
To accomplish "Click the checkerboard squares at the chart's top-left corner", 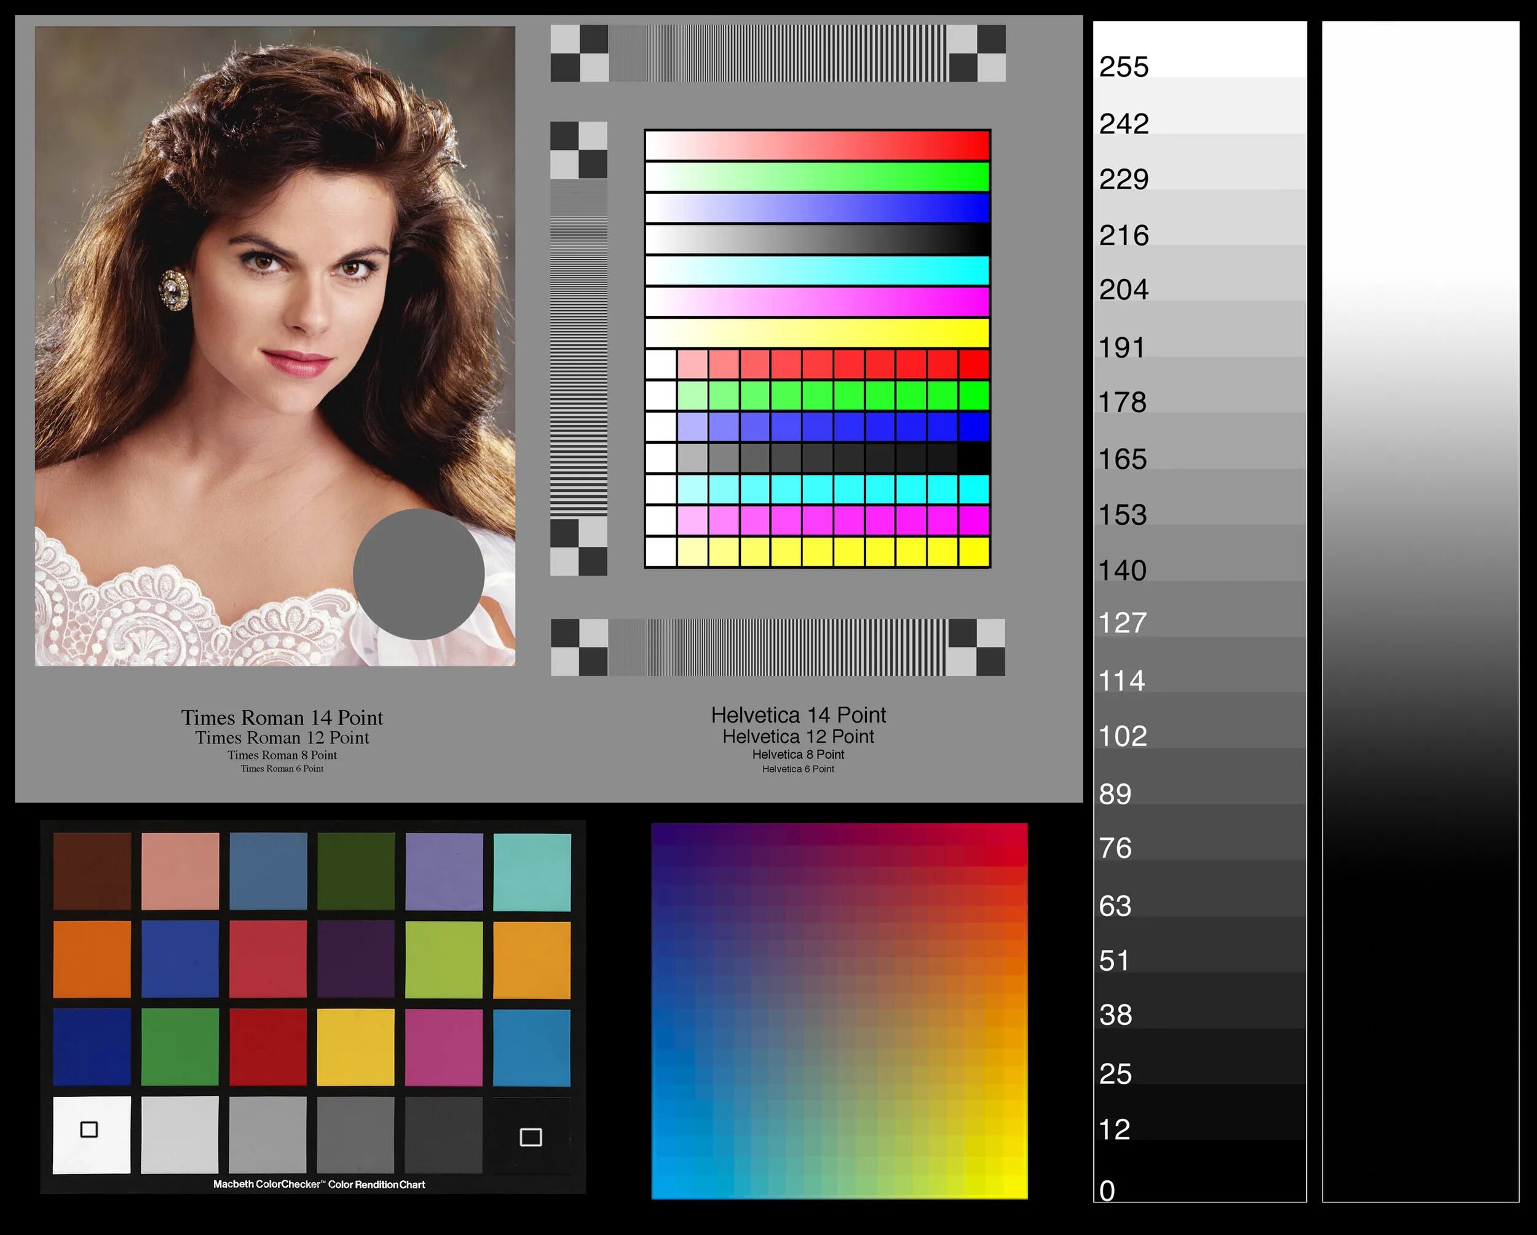I will 579,53.
